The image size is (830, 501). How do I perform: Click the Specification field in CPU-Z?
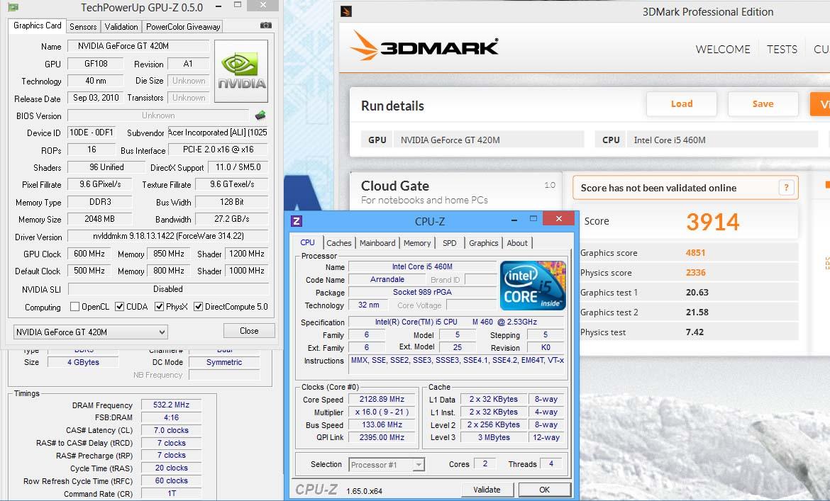(456, 322)
